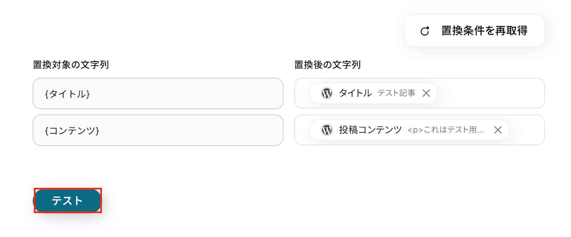
Task: Click the 置換後の文字列 column label
Action: [327, 65]
